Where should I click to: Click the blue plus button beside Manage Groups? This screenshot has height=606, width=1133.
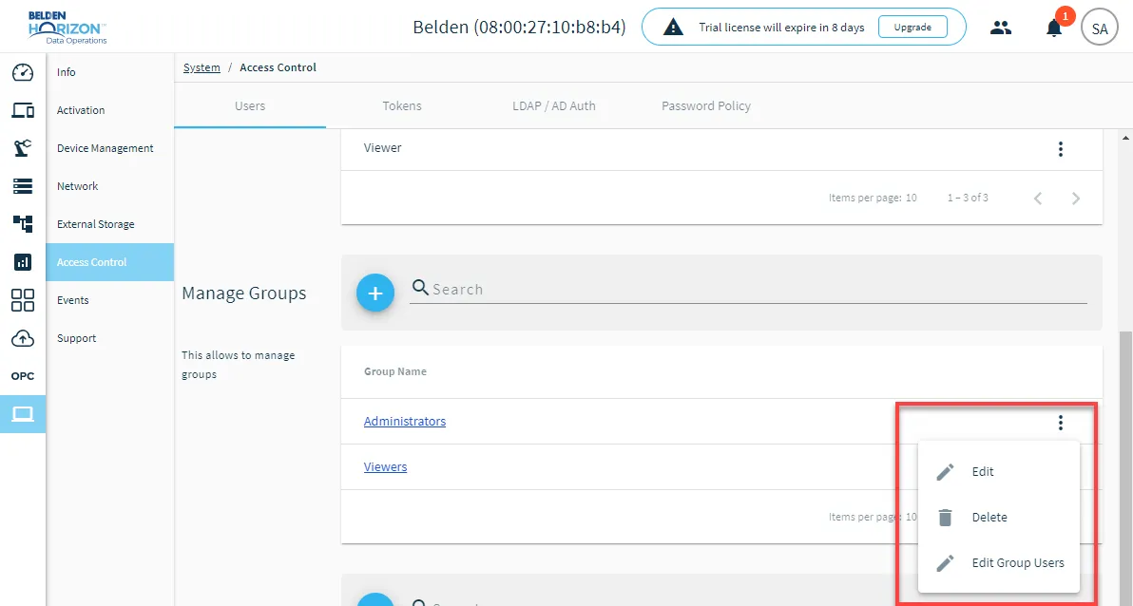pyautogui.click(x=375, y=293)
